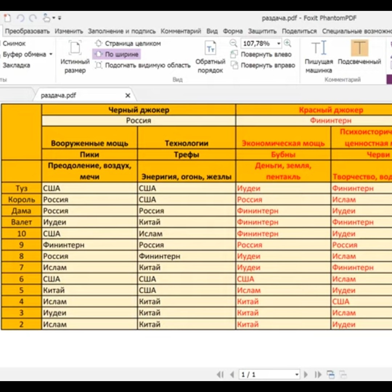Select the раздача.pdf document tab

click(x=58, y=95)
